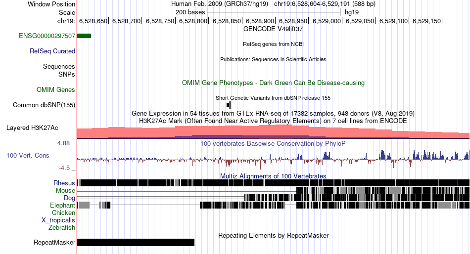Select the Chicken alignment label
Screen dimensions: 470x254
click(63, 212)
